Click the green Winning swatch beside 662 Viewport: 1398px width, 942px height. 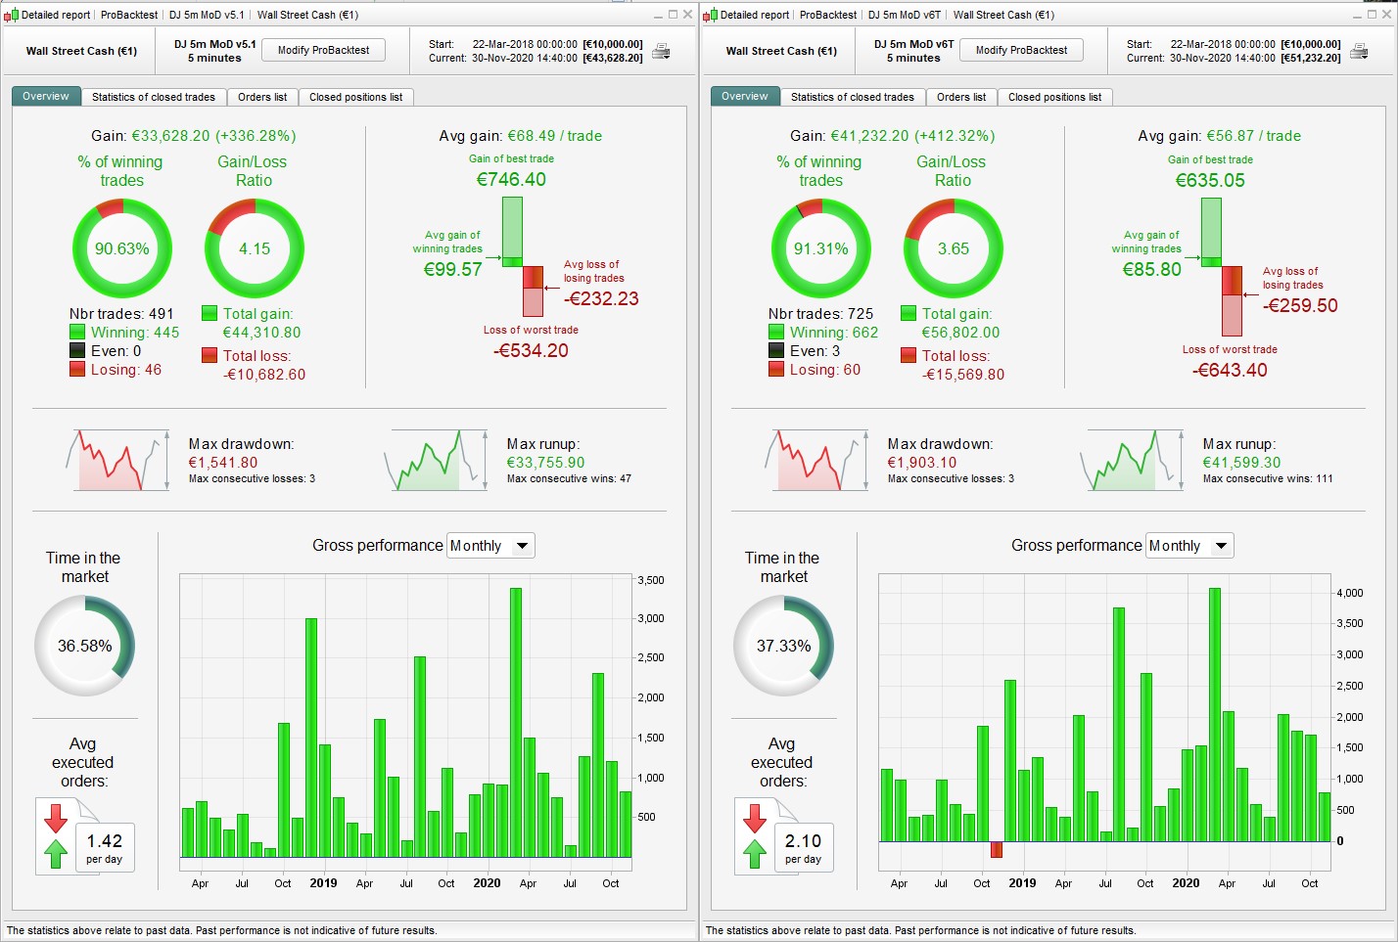(776, 333)
